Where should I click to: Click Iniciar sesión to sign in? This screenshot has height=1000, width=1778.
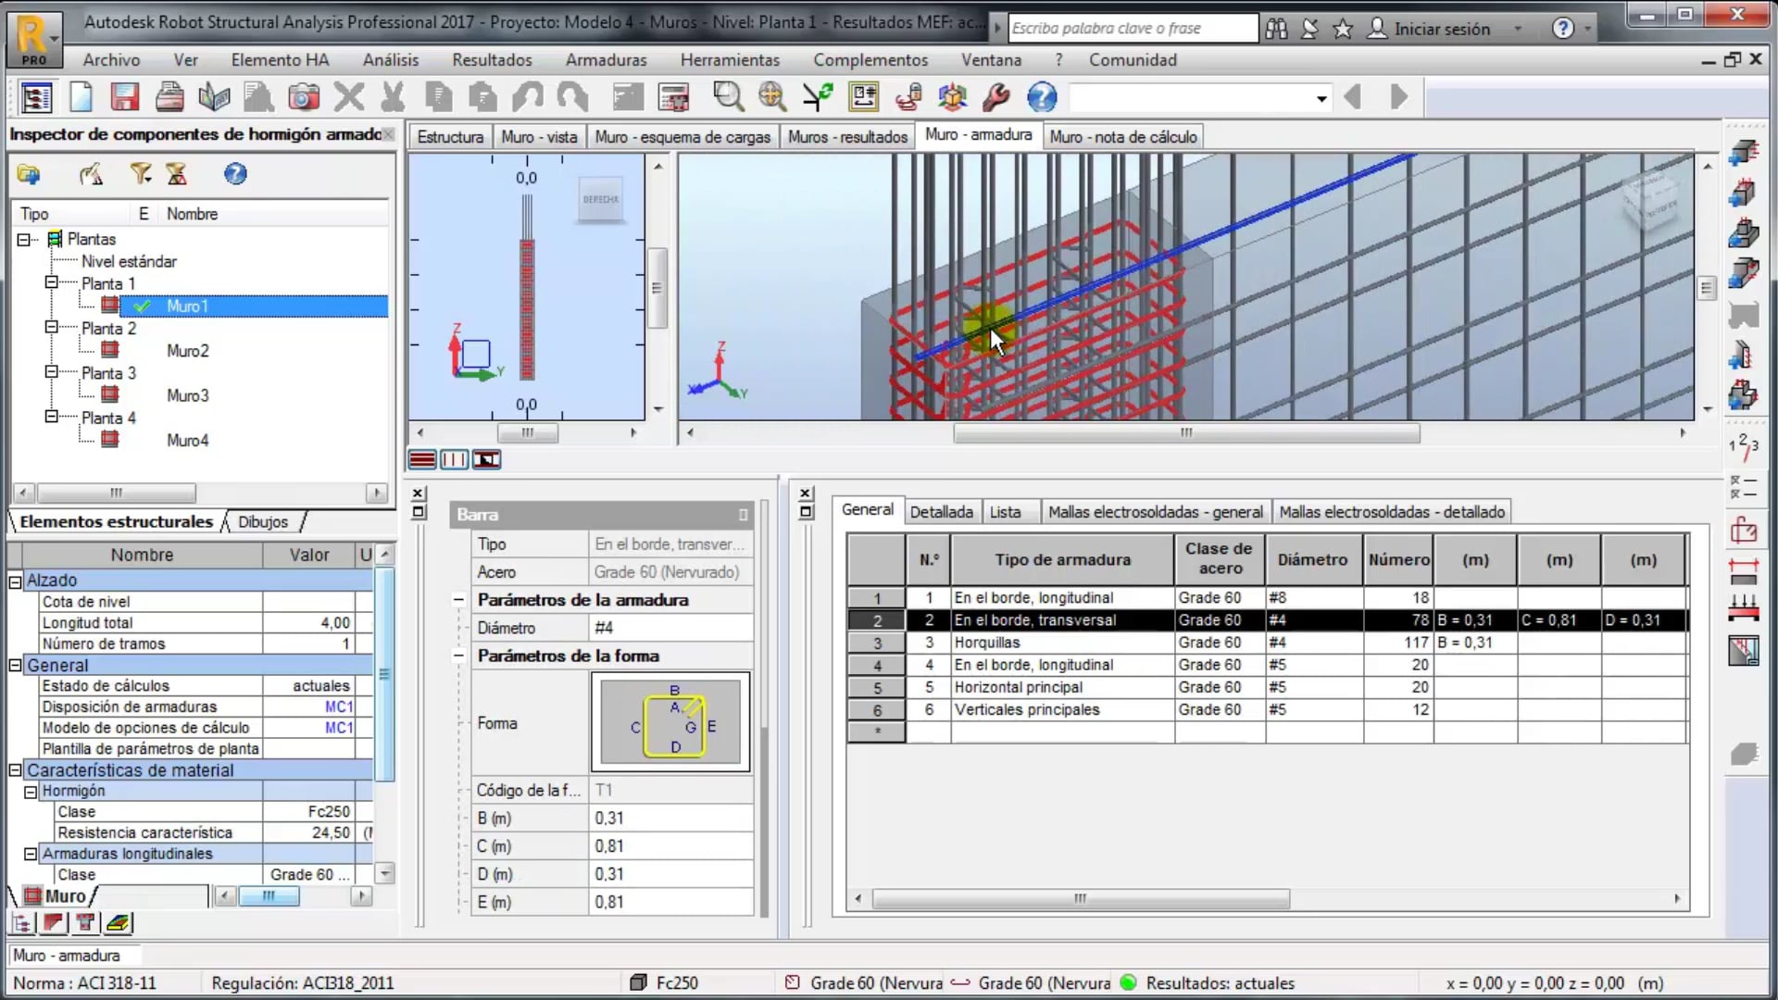[x=1441, y=29]
